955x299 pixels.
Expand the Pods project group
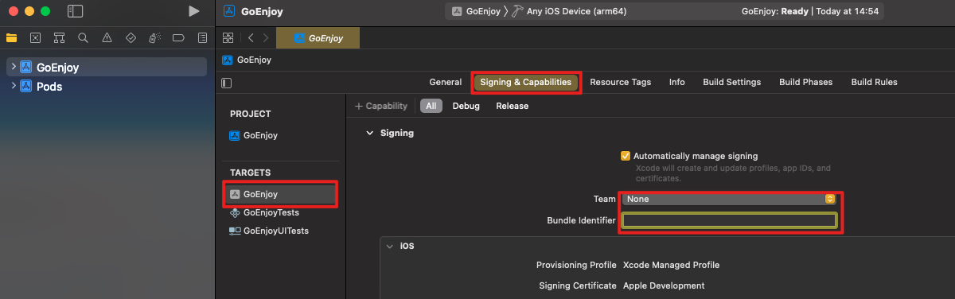[x=14, y=87]
